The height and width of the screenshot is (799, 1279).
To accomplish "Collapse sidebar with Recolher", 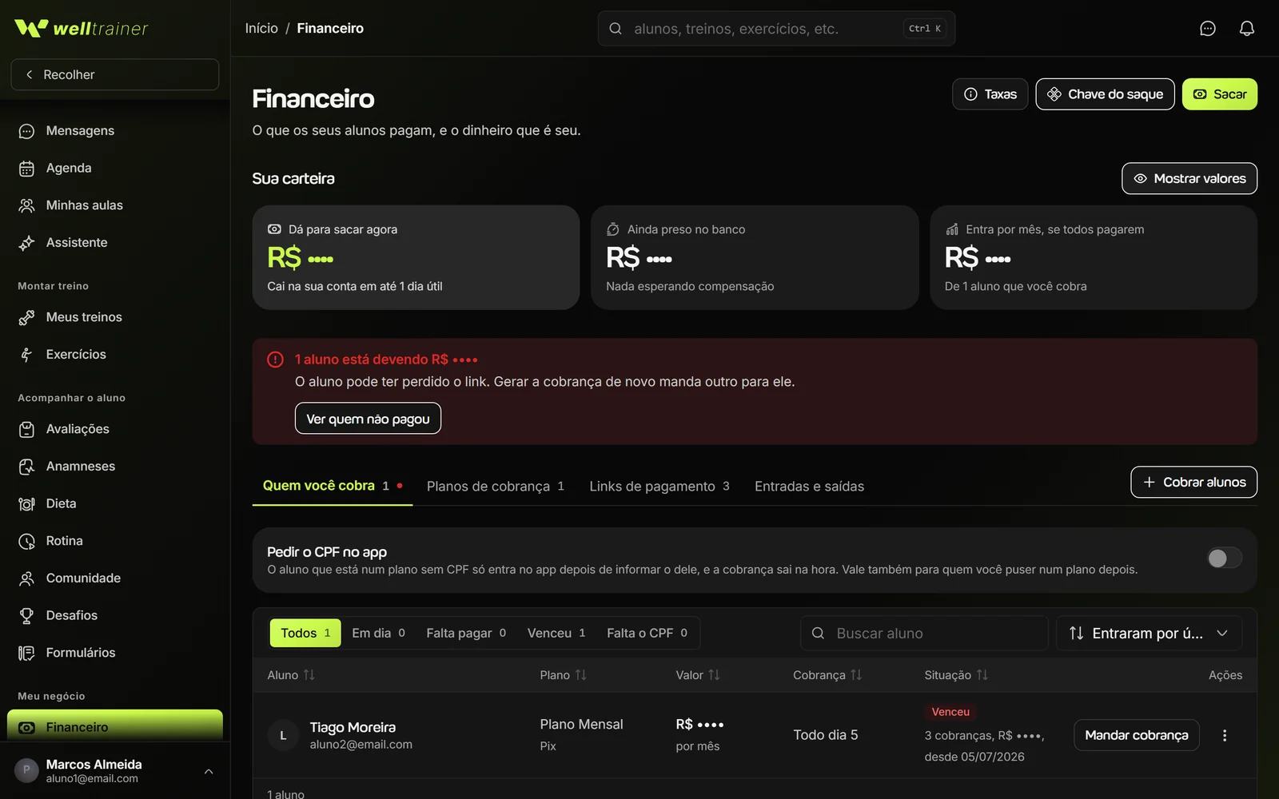I will 115,74.
